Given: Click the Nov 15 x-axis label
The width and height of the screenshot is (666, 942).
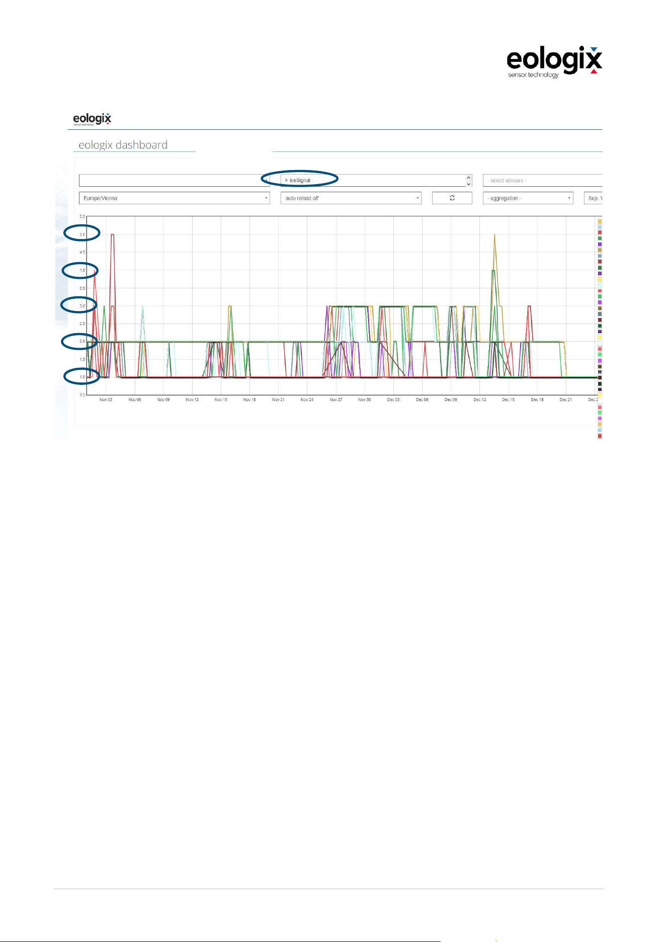Looking at the screenshot, I should tap(221, 400).
